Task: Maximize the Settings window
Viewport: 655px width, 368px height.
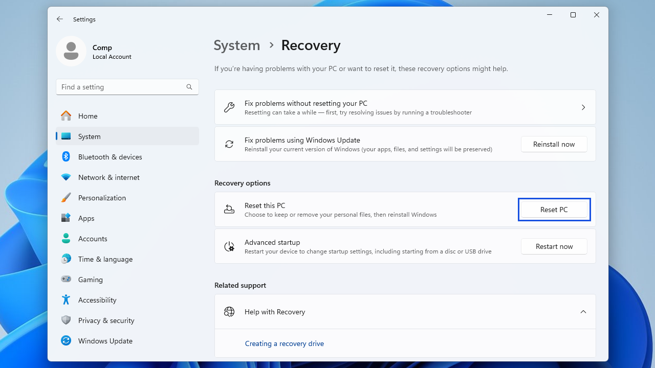Action: [573, 15]
